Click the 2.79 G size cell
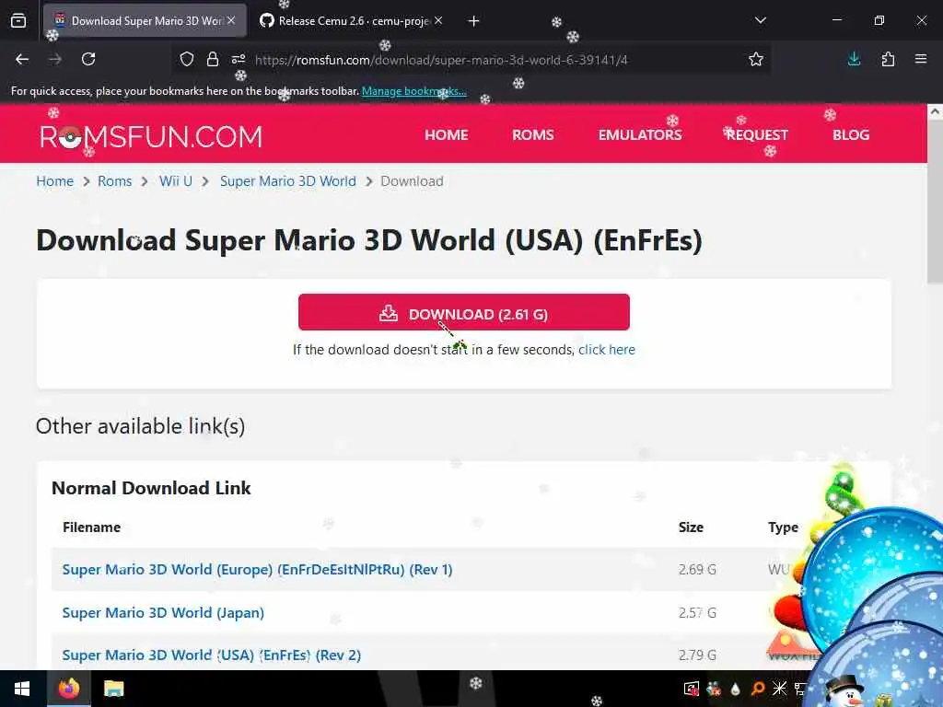 point(697,655)
